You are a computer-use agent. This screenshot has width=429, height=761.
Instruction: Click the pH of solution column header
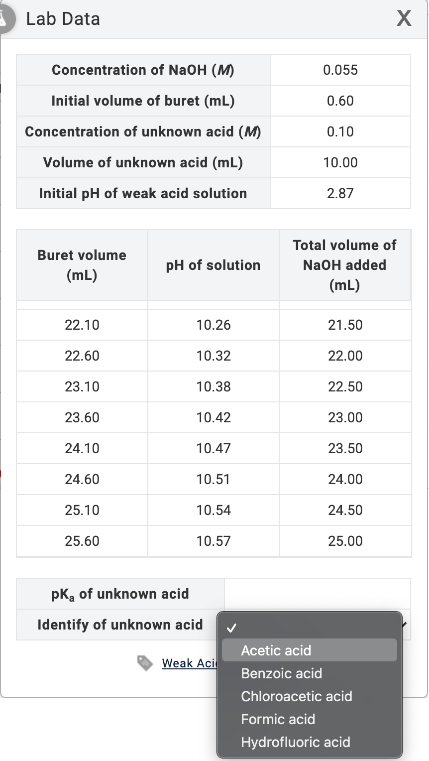point(213,265)
